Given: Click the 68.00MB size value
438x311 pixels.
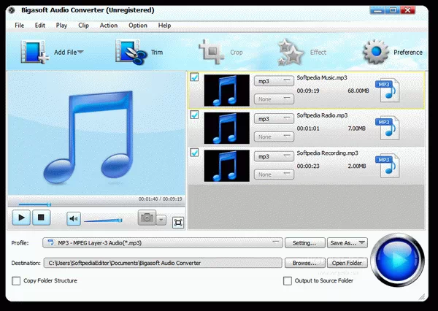Looking at the screenshot, I should (358, 91).
